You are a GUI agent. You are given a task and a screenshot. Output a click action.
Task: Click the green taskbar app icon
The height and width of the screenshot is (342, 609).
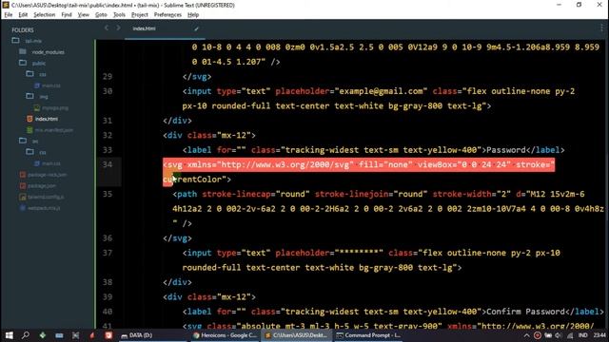42,335
